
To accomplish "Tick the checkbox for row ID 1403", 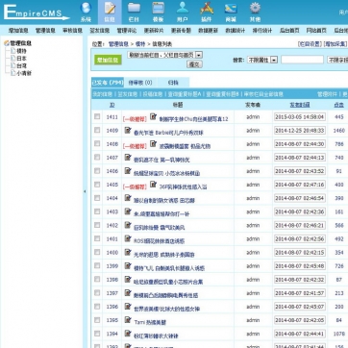I will 97,211.
